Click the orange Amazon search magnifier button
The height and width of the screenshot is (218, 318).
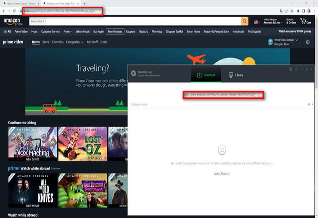(x=244, y=21)
